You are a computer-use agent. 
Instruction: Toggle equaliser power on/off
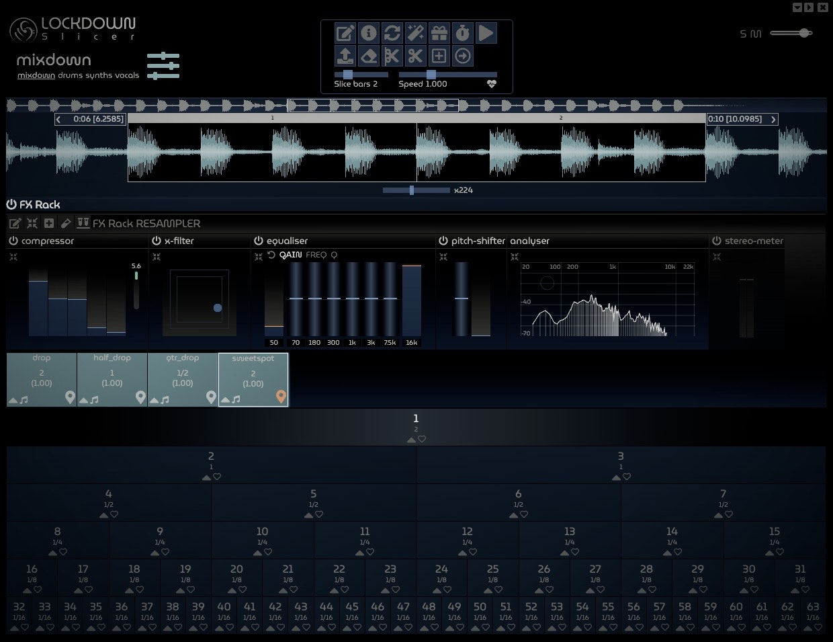259,241
